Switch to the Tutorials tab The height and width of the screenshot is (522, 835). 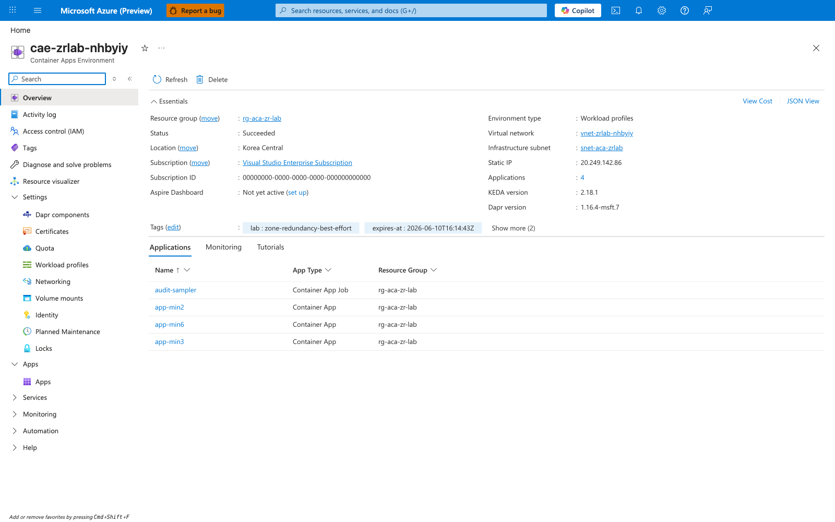coord(270,247)
